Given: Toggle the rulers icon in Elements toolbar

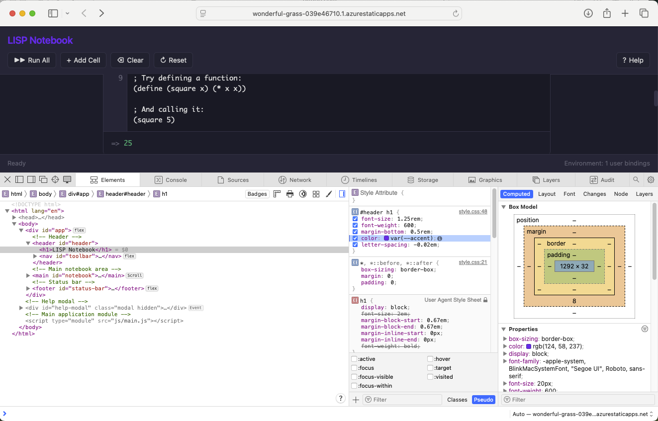Looking at the screenshot, I should tap(277, 194).
